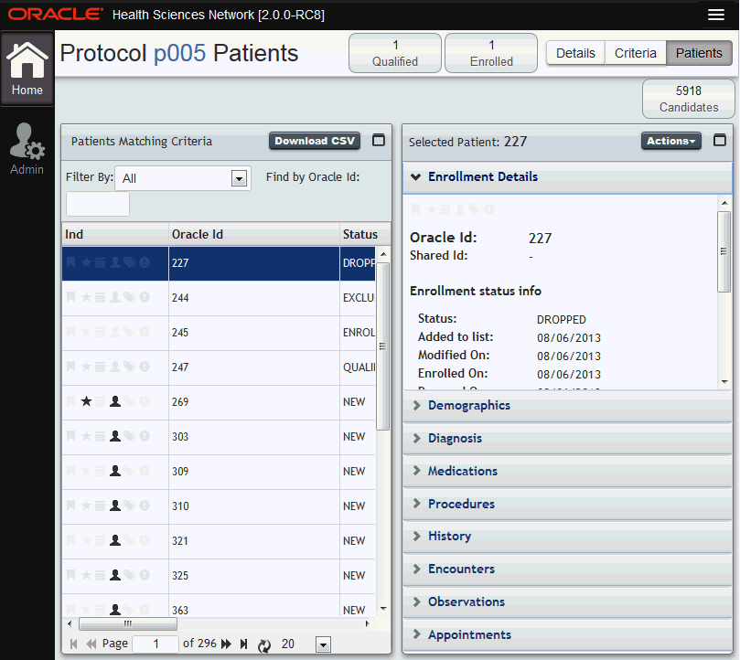Jump to the last page of results
This screenshot has width=740, height=660.
click(243, 644)
